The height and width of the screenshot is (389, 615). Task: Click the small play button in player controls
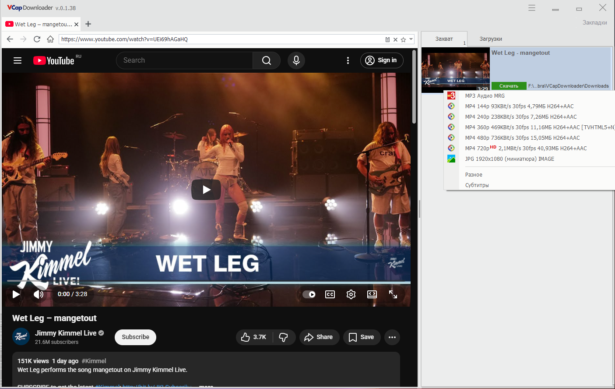tap(16, 294)
